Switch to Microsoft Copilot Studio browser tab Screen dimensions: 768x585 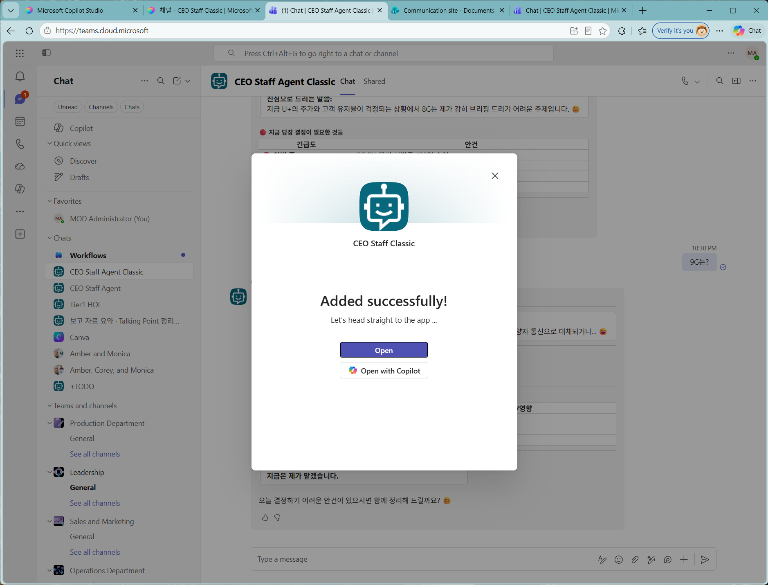81,11
